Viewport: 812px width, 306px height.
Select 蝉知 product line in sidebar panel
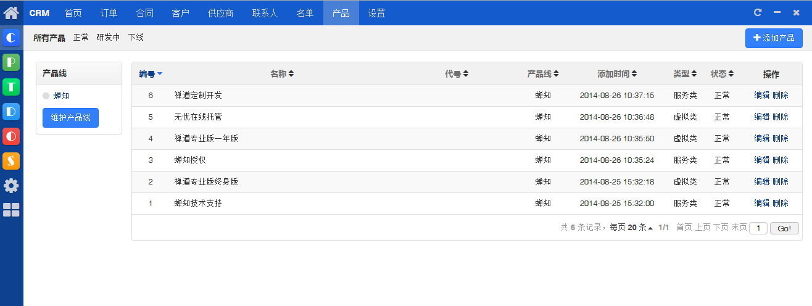pos(61,96)
